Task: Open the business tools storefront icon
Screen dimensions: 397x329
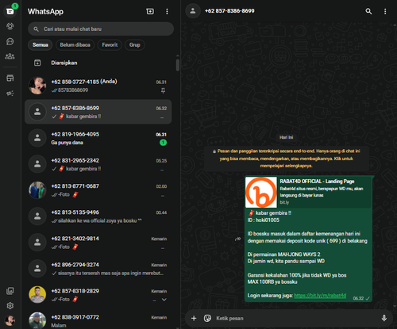Action: coord(10,78)
